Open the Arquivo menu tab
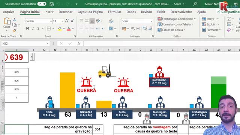 tap(9, 12)
